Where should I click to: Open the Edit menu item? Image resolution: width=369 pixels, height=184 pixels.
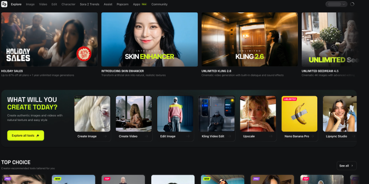54,4
